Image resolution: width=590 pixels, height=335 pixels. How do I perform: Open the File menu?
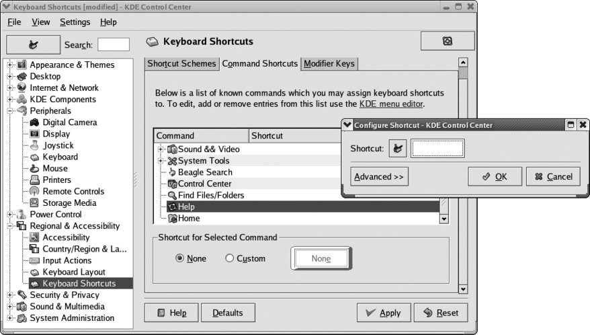tap(14, 22)
